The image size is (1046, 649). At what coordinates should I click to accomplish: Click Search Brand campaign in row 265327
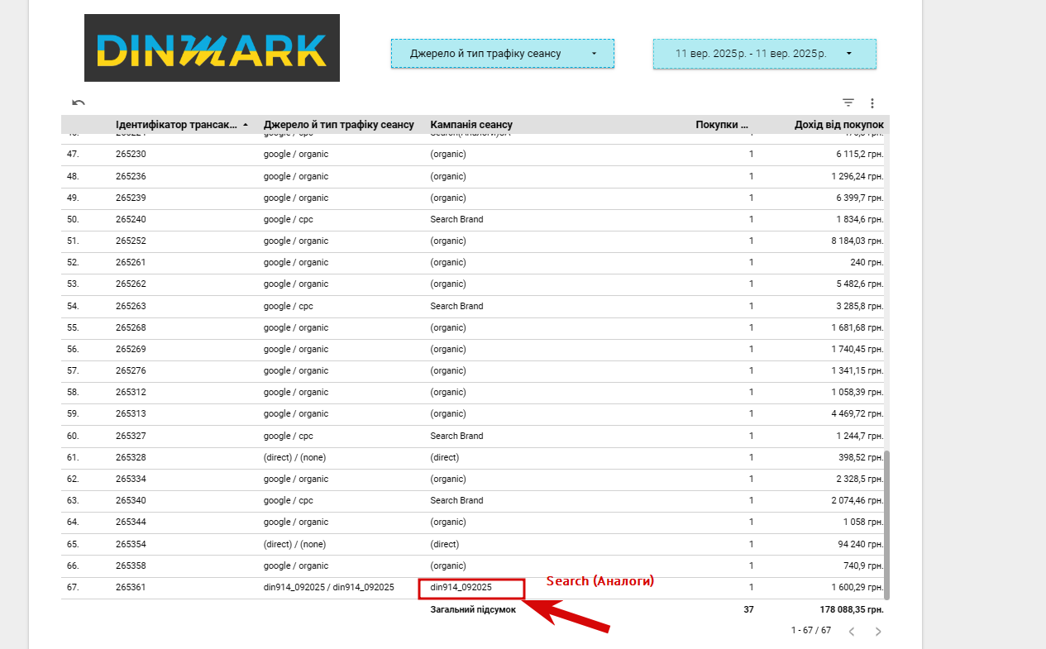point(456,436)
